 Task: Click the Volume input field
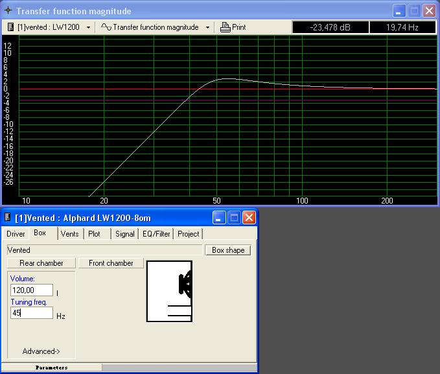click(31, 290)
